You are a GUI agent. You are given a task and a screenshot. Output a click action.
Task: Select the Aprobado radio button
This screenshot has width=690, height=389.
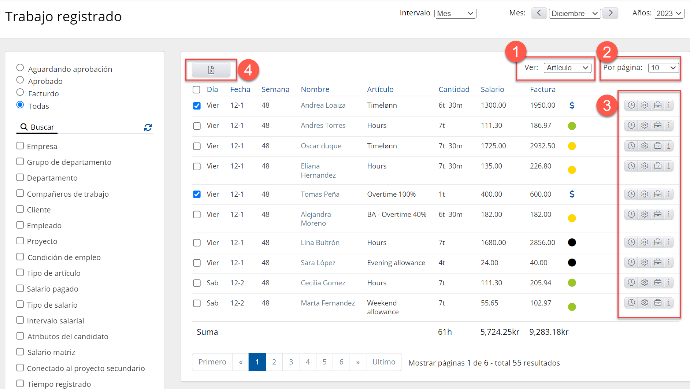click(x=20, y=80)
